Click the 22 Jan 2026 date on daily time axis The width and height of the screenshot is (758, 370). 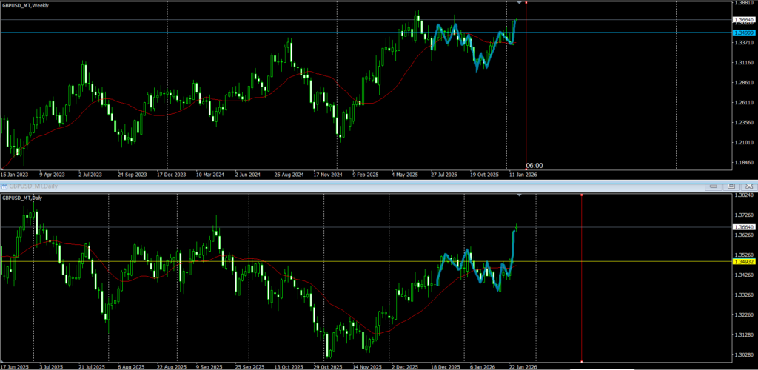pos(522,366)
